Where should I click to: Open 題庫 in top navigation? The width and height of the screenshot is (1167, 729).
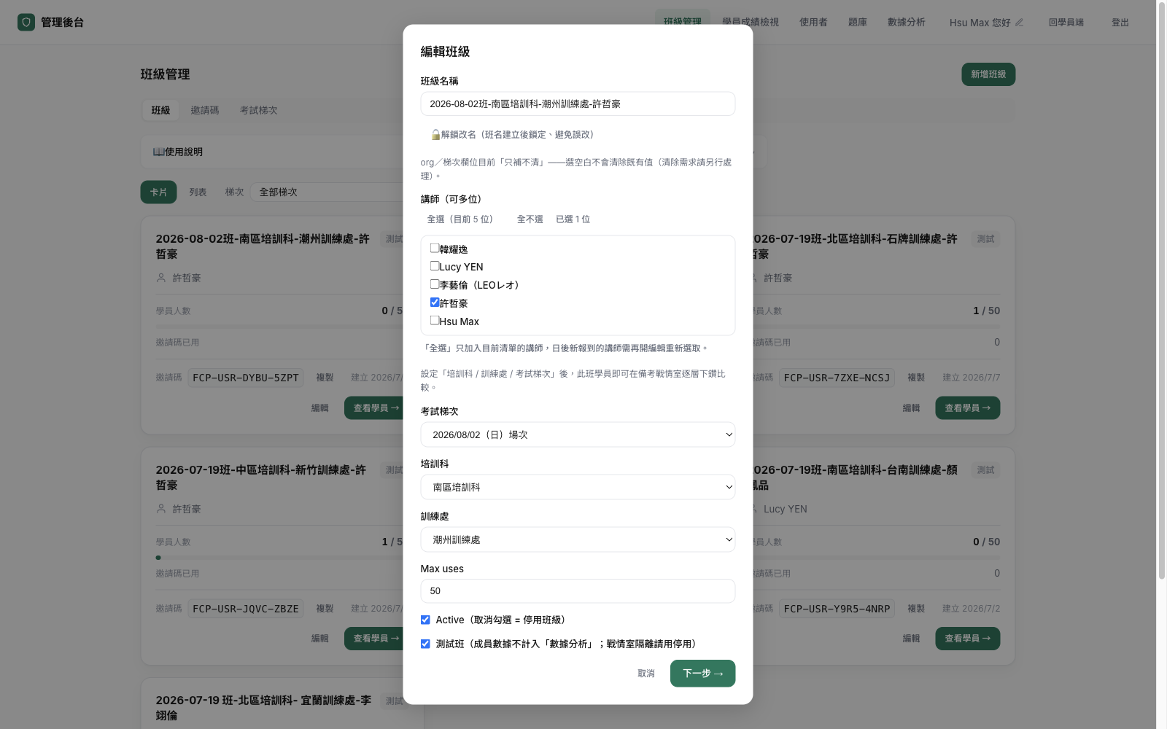(858, 23)
